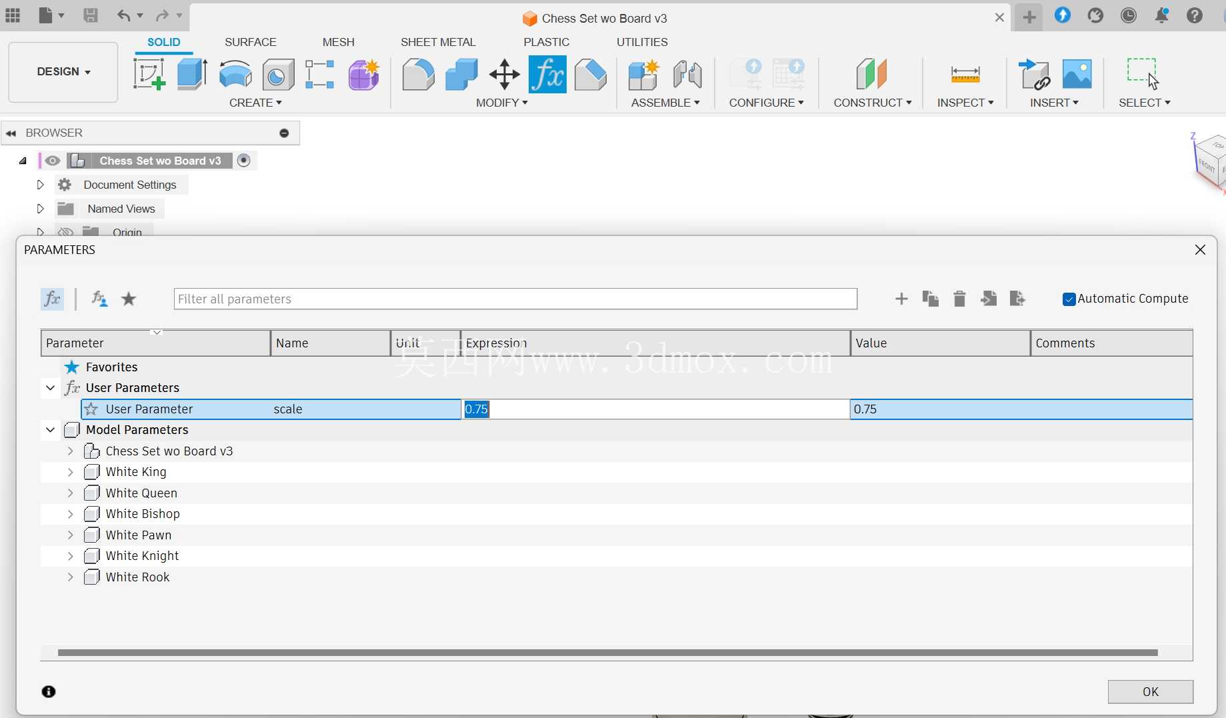Click OK in the Parameters dialog
The image size is (1226, 718).
click(x=1150, y=692)
